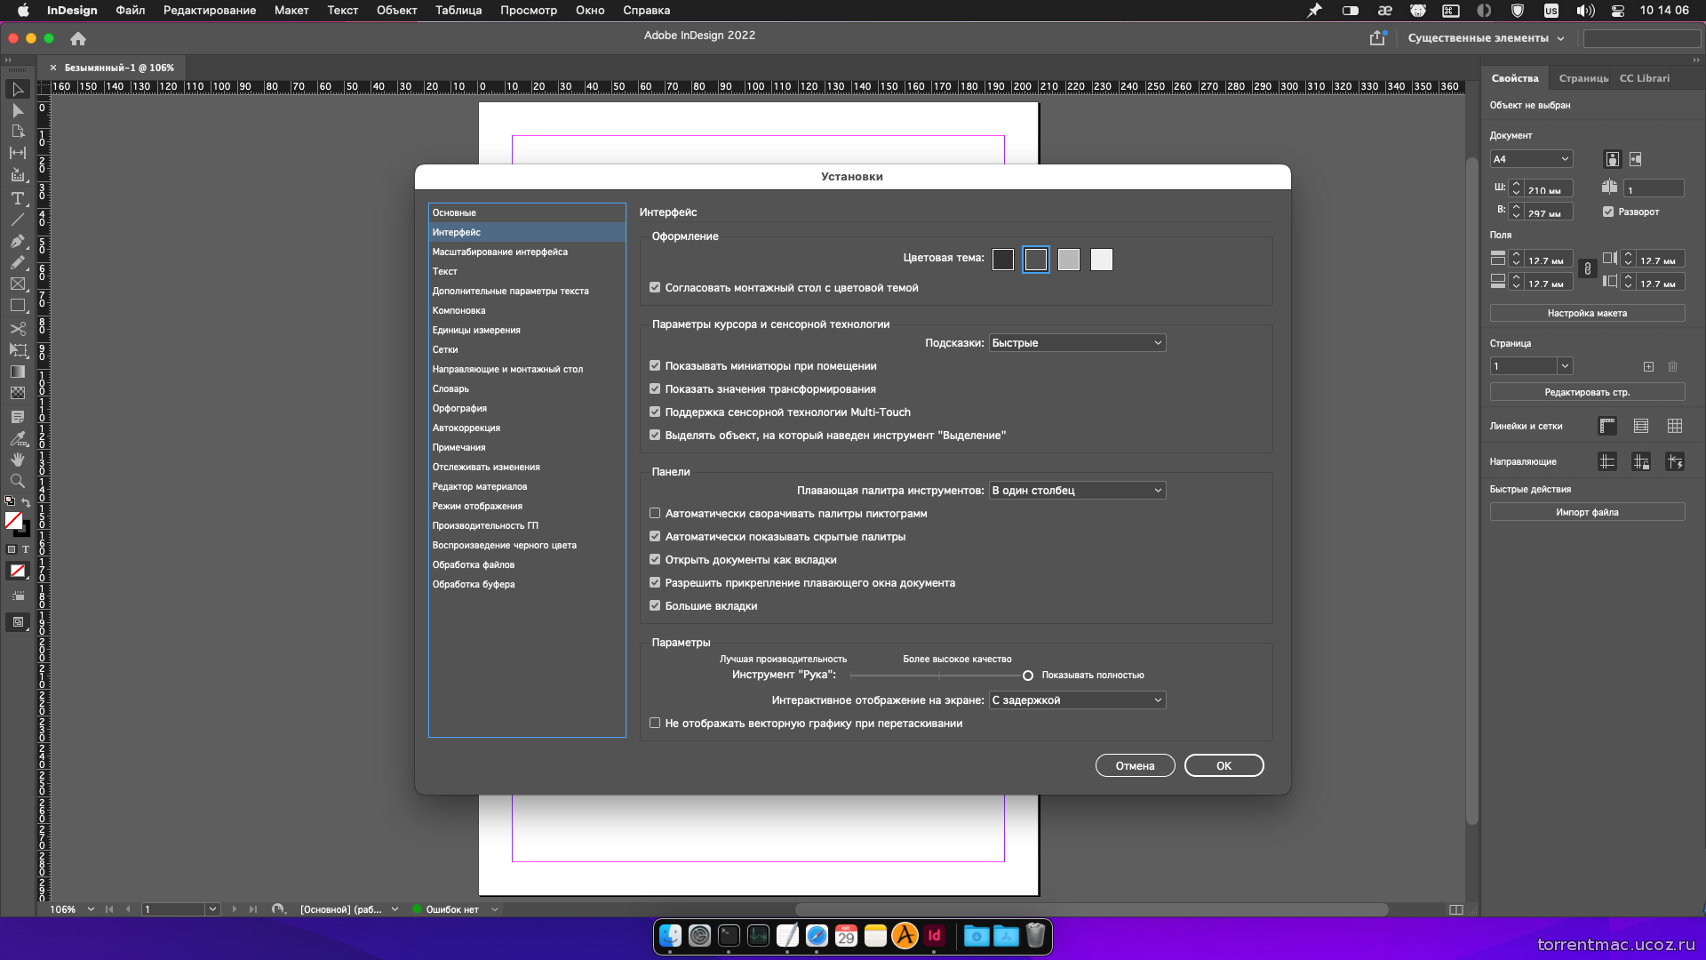Viewport: 1706px width, 960px height.
Task: Open status bar page number dropdown
Action: 212,909
